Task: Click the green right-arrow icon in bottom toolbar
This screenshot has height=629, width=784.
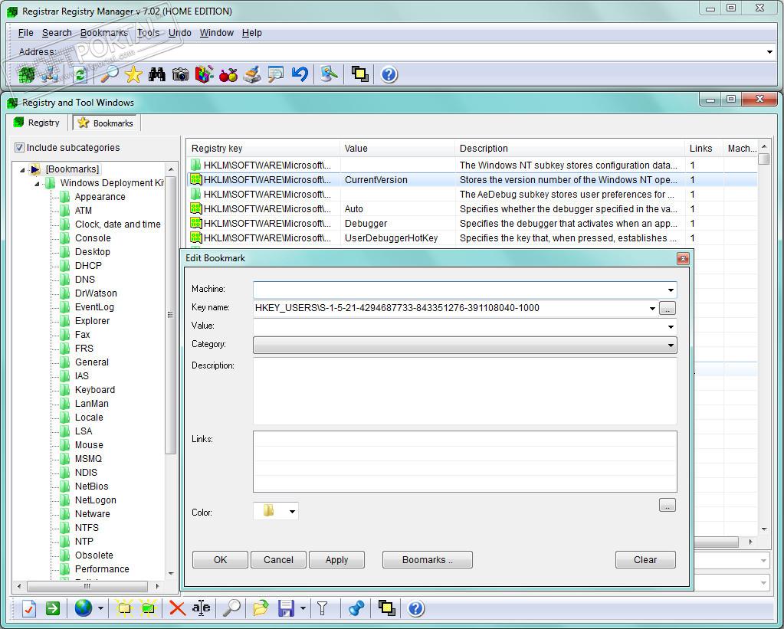Action: tap(53, 608)
